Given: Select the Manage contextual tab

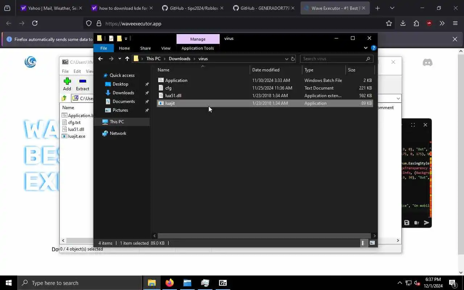Looking at the screenshot, I should [x=198, y=39].
